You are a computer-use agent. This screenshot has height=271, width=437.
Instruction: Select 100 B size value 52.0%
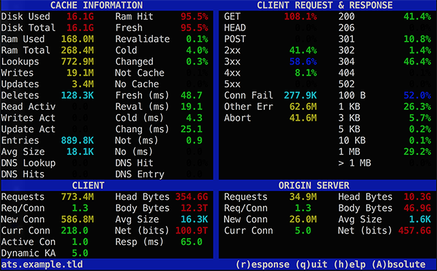[x=417, y=96]
